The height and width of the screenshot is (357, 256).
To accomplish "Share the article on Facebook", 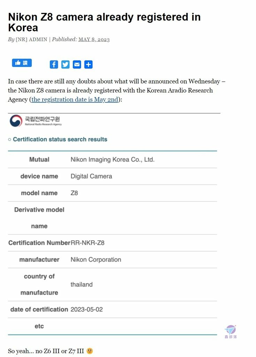I will 54,64.
